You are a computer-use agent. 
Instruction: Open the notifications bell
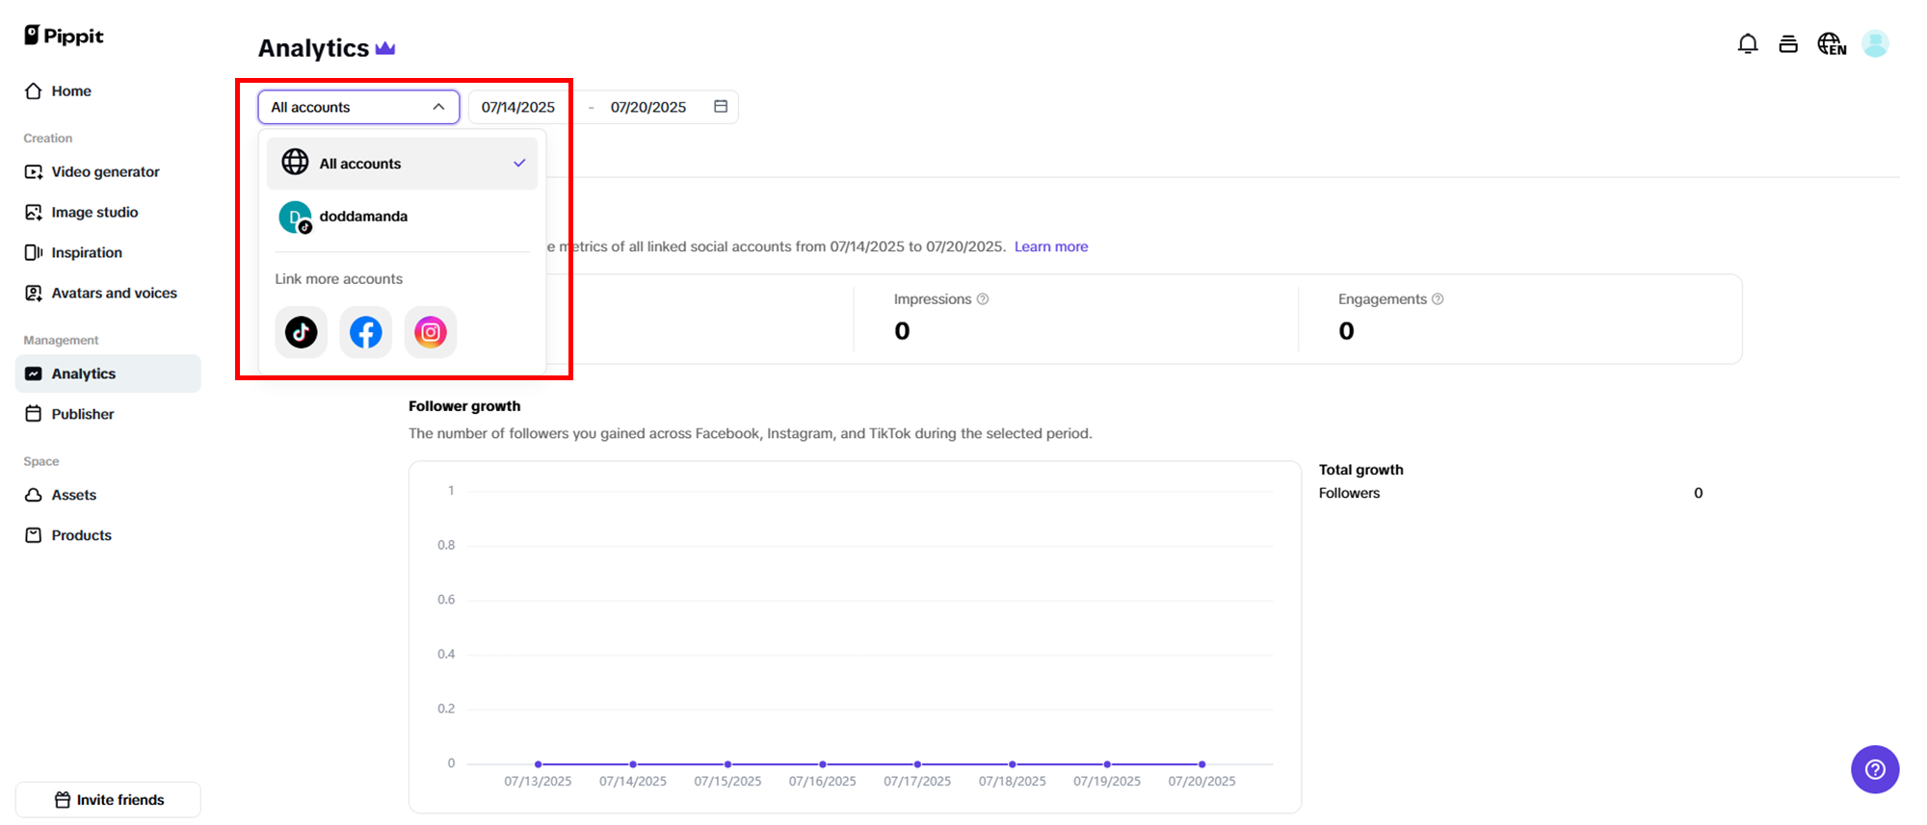[x=1747, y=44]
